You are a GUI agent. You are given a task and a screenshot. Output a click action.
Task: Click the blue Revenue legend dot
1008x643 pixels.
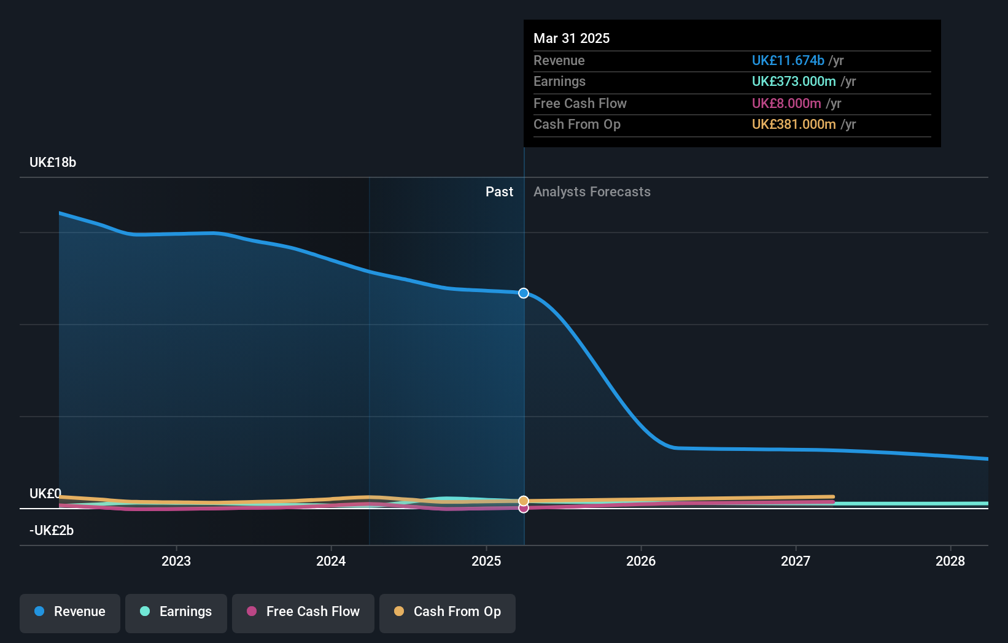point(39,611)
